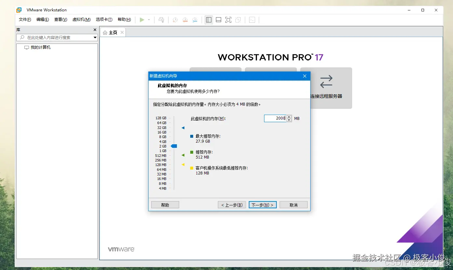Proceed with 下一步(N) > button

click(263, 205)
